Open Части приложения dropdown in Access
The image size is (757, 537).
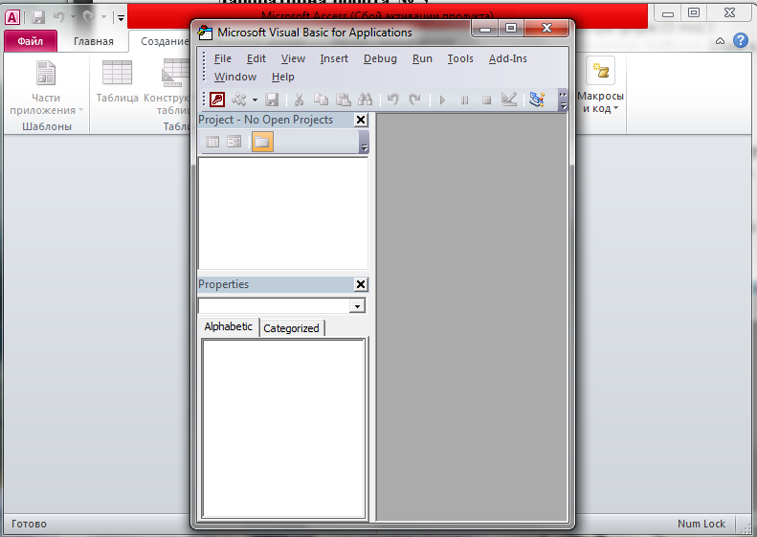(x=46, y=88)
